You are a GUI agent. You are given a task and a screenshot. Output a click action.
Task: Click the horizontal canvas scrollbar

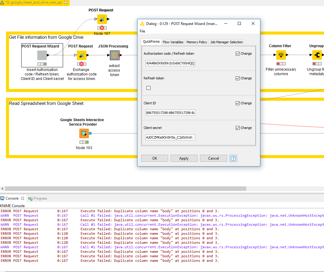click(x=126, y=189)
